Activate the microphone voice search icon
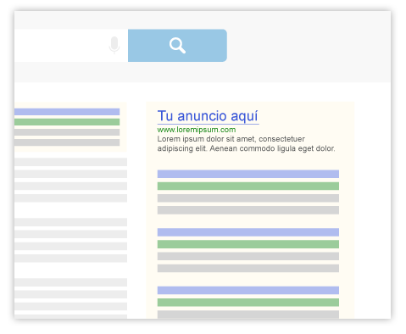 pyautogui.click(x=114, y=45)
